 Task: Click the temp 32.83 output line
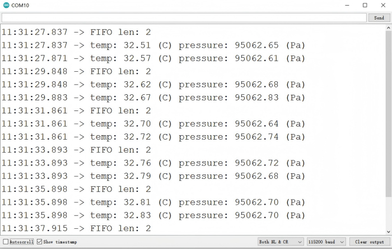pyautogui.click(x=153, y=215)
